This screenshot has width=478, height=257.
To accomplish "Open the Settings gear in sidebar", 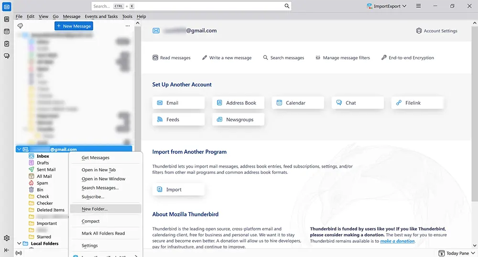I will pos(7,238).
